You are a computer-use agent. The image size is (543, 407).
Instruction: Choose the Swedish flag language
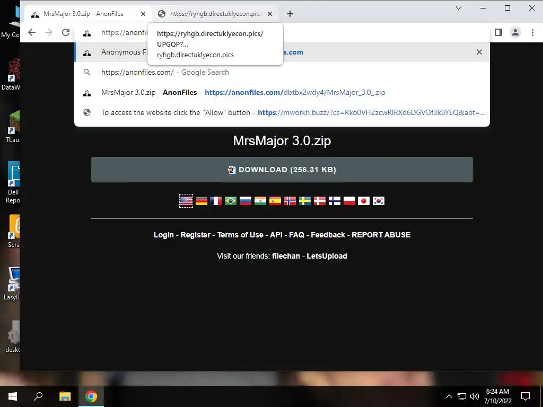[x=305, y=201]
